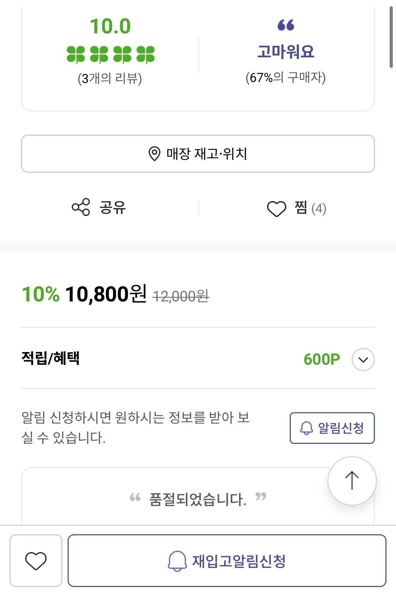
Task: Open 매장 재고·위치 store stock button
Action: pos(198,154)
